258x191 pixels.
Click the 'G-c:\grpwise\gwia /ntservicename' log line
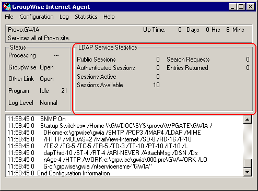(x=79, y=166)
